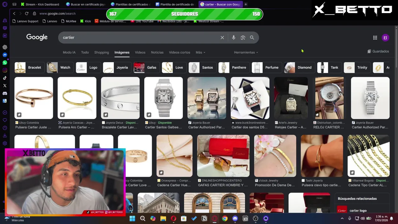Open Google Lens image search
The width and height of the screenshot is (398, 224).
(243, 37)
